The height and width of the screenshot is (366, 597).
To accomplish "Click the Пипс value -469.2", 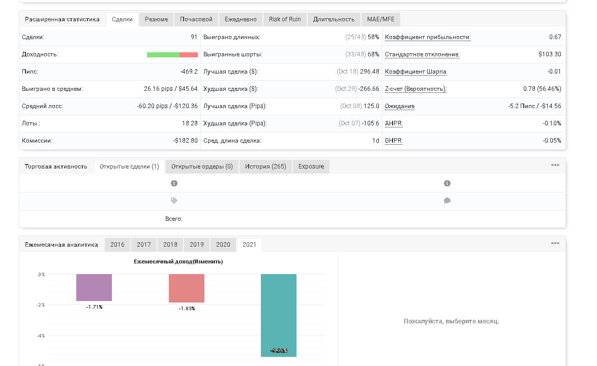I will 189,72.
